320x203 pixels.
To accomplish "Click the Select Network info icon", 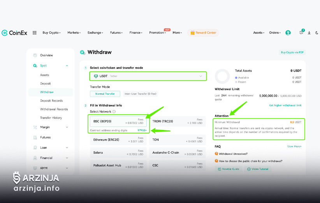I will tap(114, 112).
